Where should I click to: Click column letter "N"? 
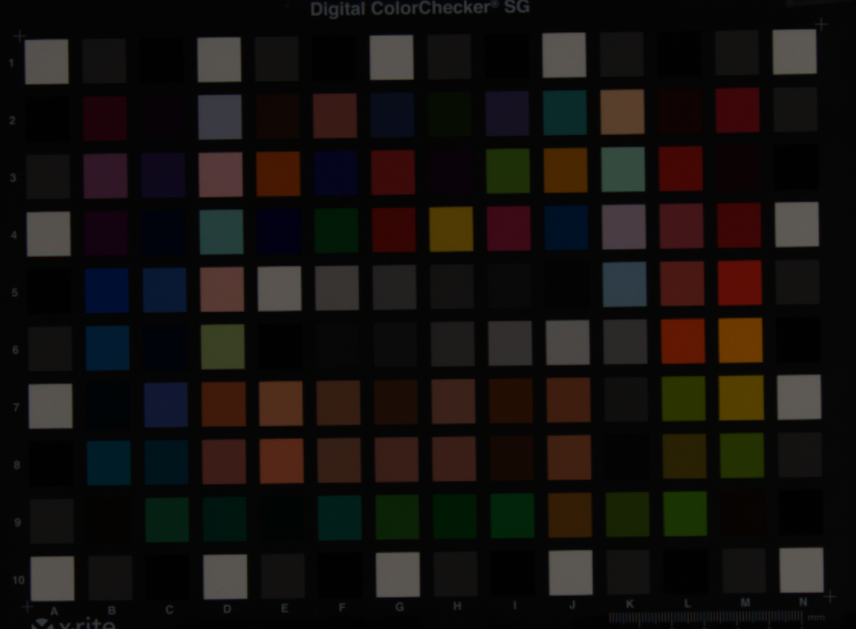(803, 602)
